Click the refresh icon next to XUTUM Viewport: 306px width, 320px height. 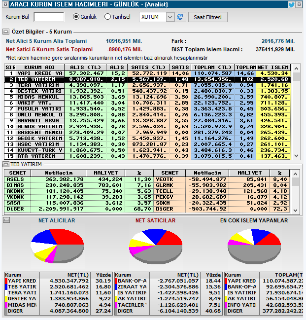click(180, 17)
